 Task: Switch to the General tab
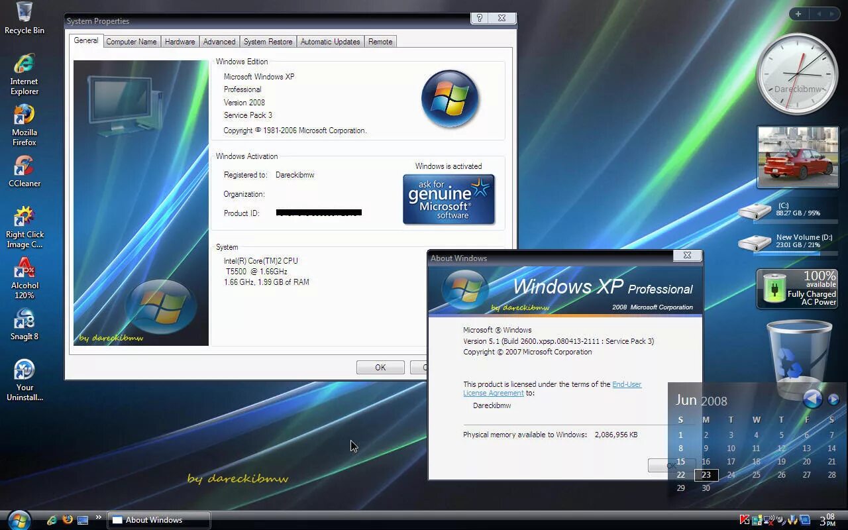pyautogui.click(x=86, y=40)
